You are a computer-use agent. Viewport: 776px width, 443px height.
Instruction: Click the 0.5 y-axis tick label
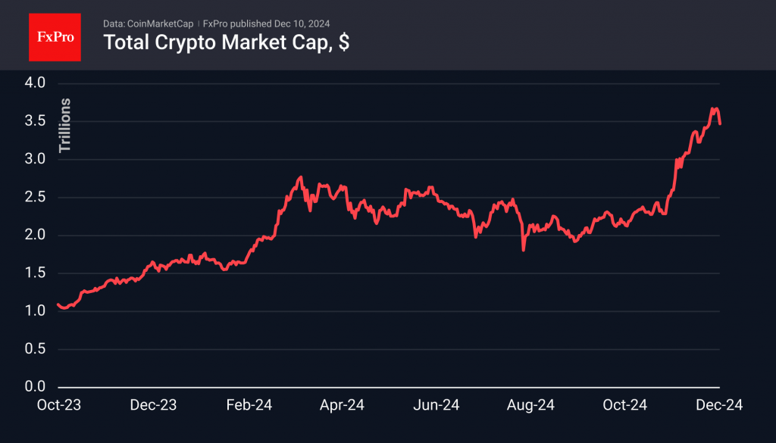click(x=36, y=349)
